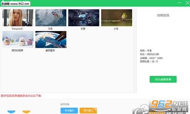Choose the 美丽星球 earth wallpaper thumbnail
The height and width of the screenshot is (114, 190).
point(51,39)
